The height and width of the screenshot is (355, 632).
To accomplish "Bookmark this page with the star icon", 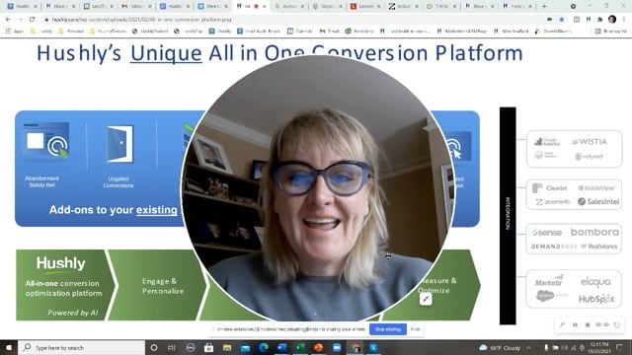I will (562, 20).
